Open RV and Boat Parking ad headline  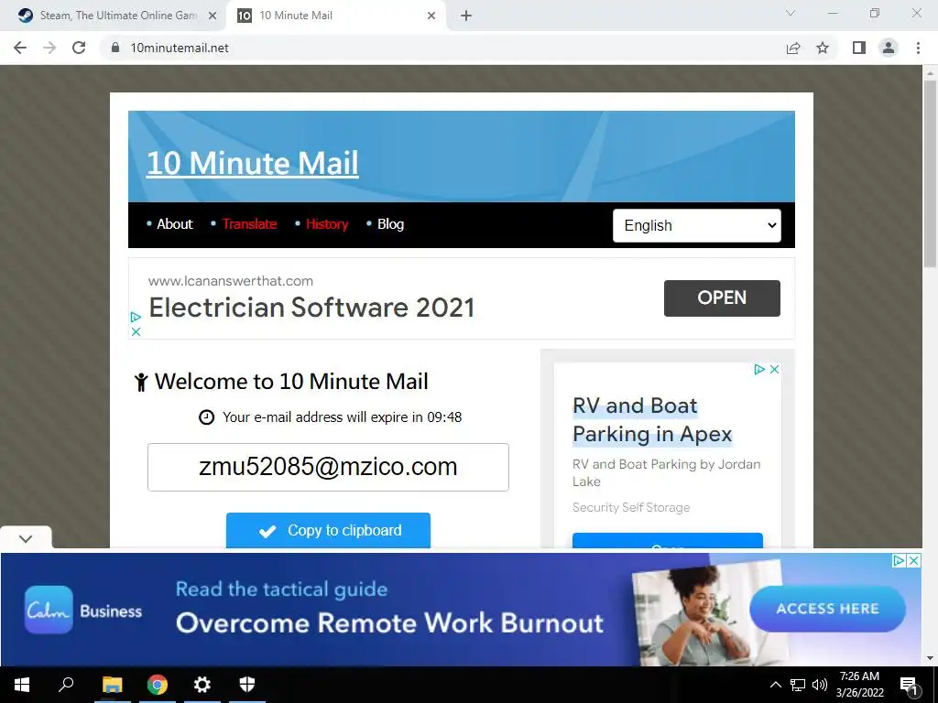(x=652, y=419)
